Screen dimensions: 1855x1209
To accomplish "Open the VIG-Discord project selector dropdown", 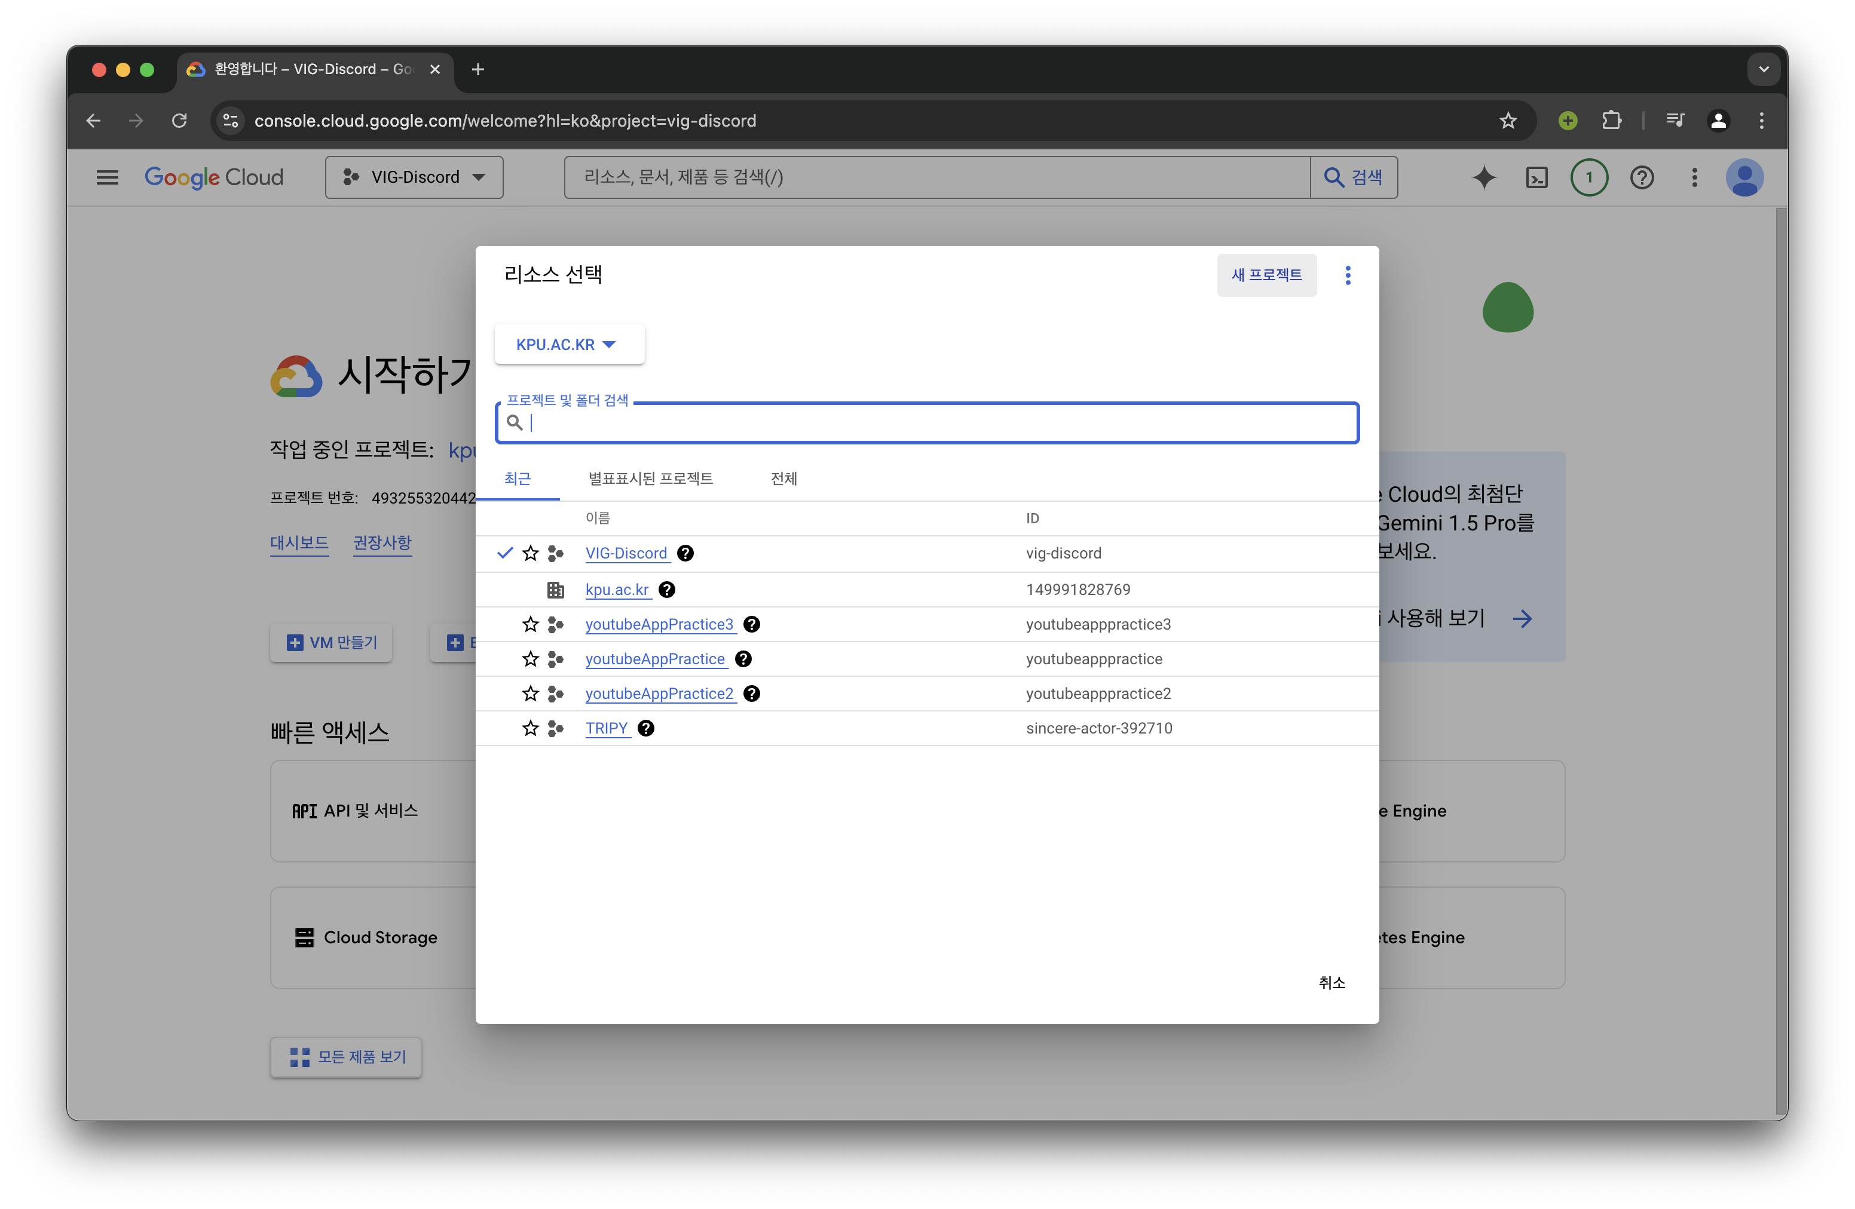I will (x=415, y=177).
